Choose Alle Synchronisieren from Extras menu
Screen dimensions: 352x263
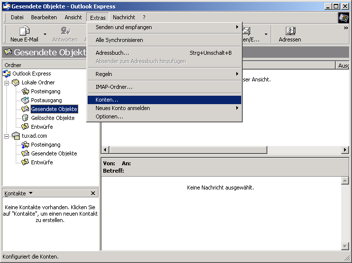(164, 40)
